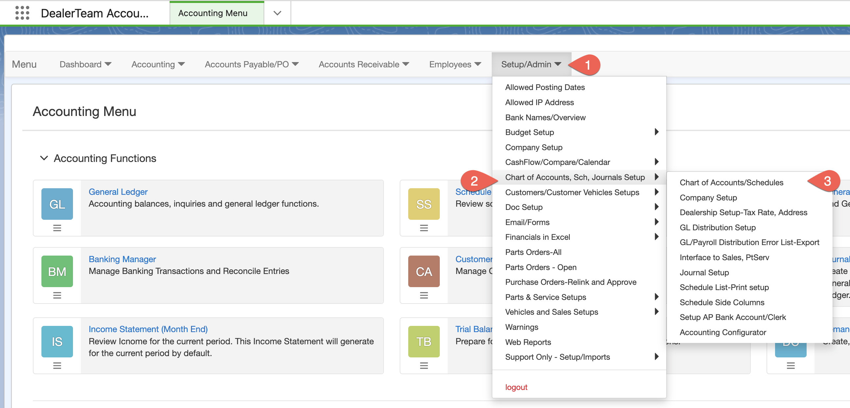
Task: Click the GL General Ledger tile icon
Action: tap(57, 204)
